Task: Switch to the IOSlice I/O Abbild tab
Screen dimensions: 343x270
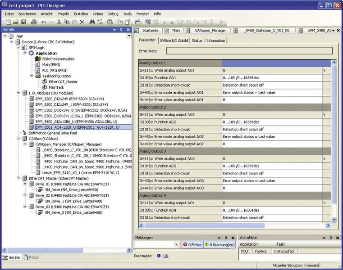Action: click(x=174, y=40)
